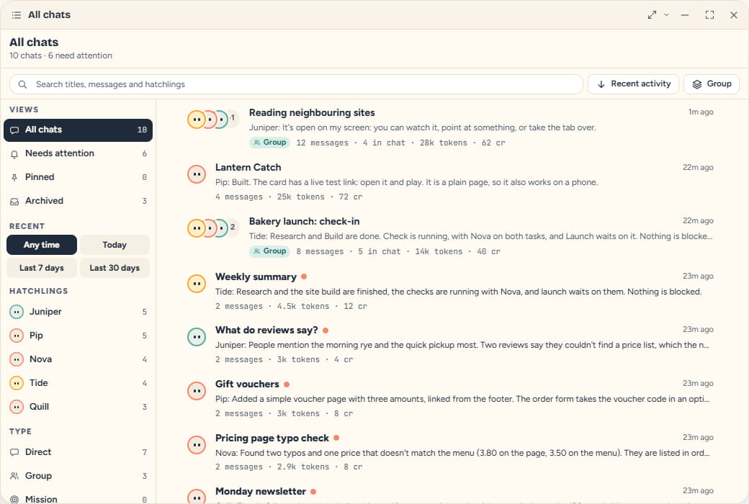This screenshot has height=504, width=749.
Task: Click the Group layers button
Action: (x=712, y=84)
